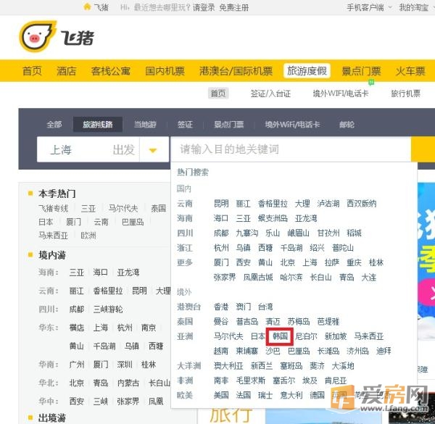Open 旅行机票 sub-navigation link
The image size is (435, 424).
point(405,93)
